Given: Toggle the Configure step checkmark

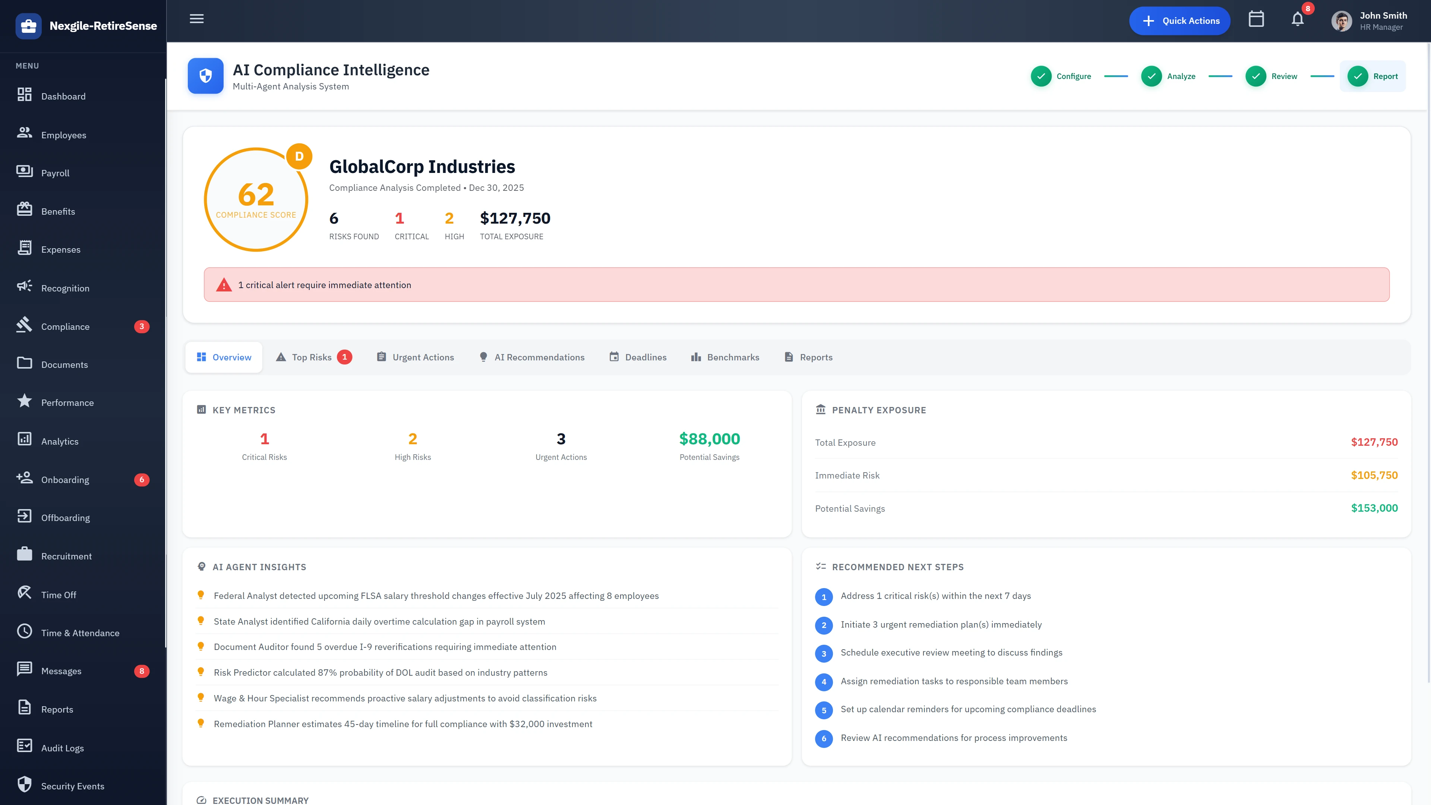Looking at the screenshot, I should 1042,76.
